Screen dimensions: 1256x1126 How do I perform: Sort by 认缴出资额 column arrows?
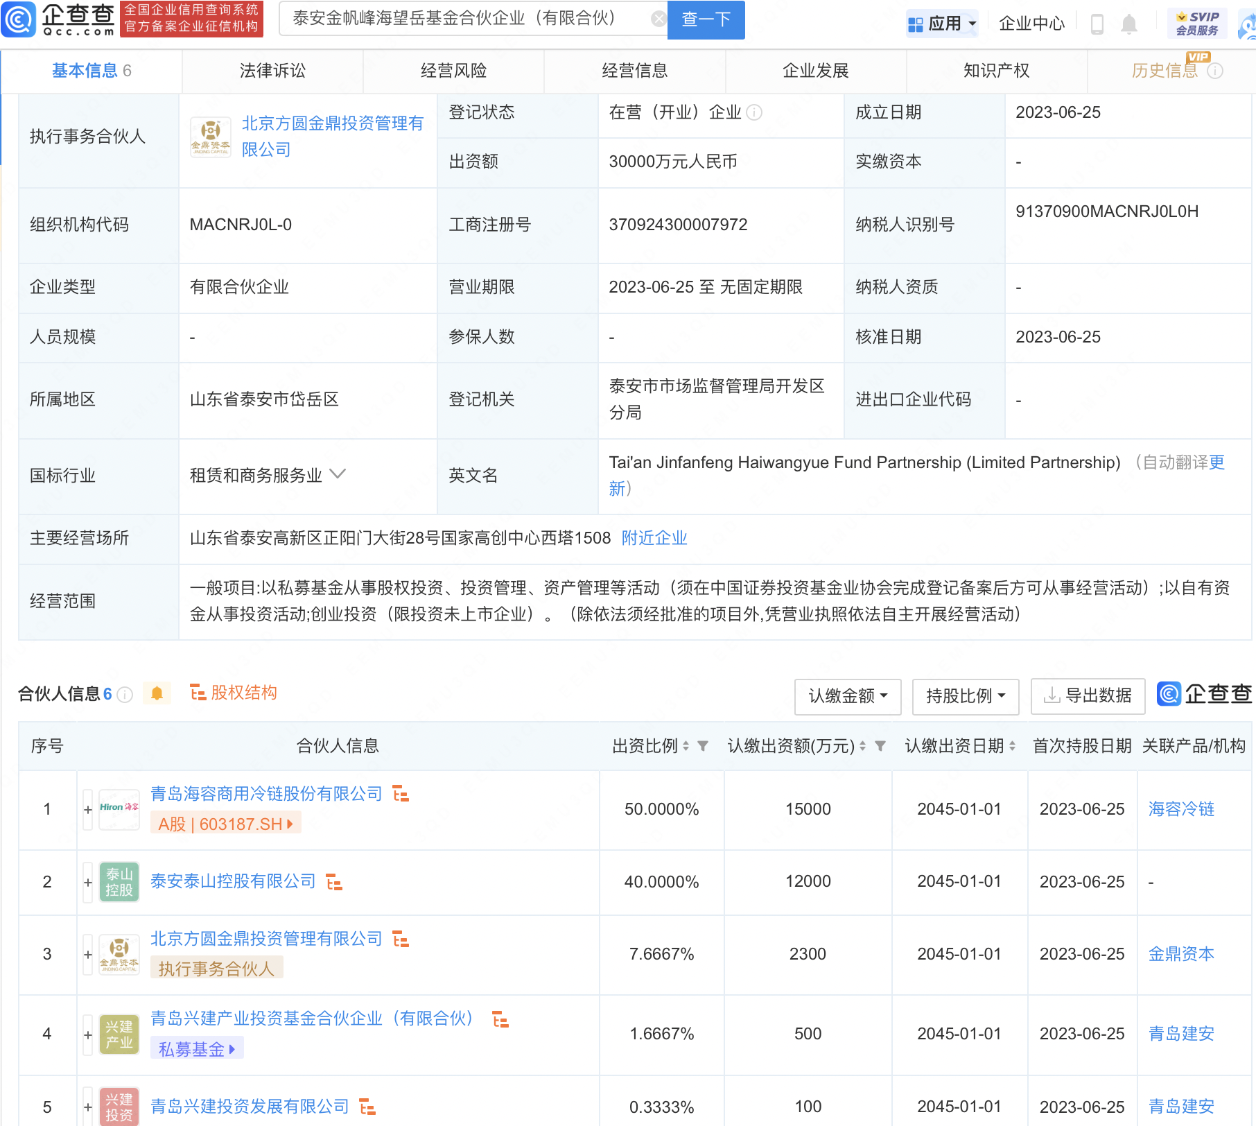(x=862, y=746)
